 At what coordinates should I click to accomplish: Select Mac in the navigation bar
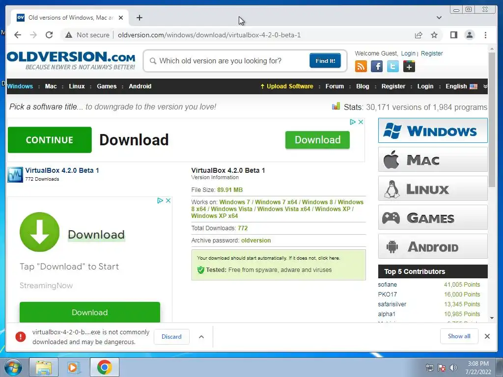pos(51,86)
